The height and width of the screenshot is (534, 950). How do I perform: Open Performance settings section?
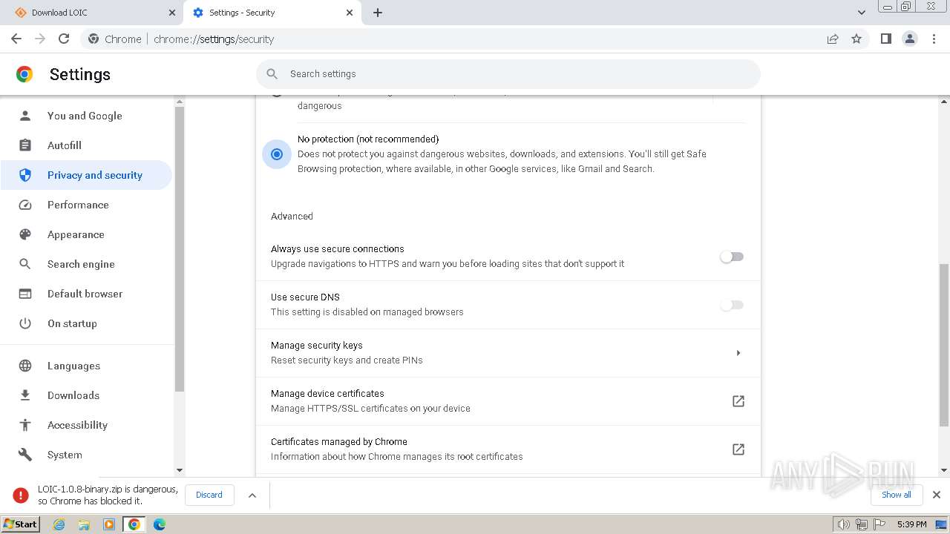pyautogui.click(x=86, y=205)
